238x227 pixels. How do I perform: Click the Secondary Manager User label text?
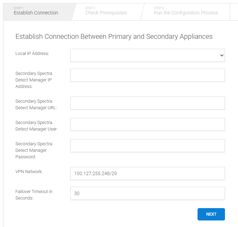click(x=36, y=126)
